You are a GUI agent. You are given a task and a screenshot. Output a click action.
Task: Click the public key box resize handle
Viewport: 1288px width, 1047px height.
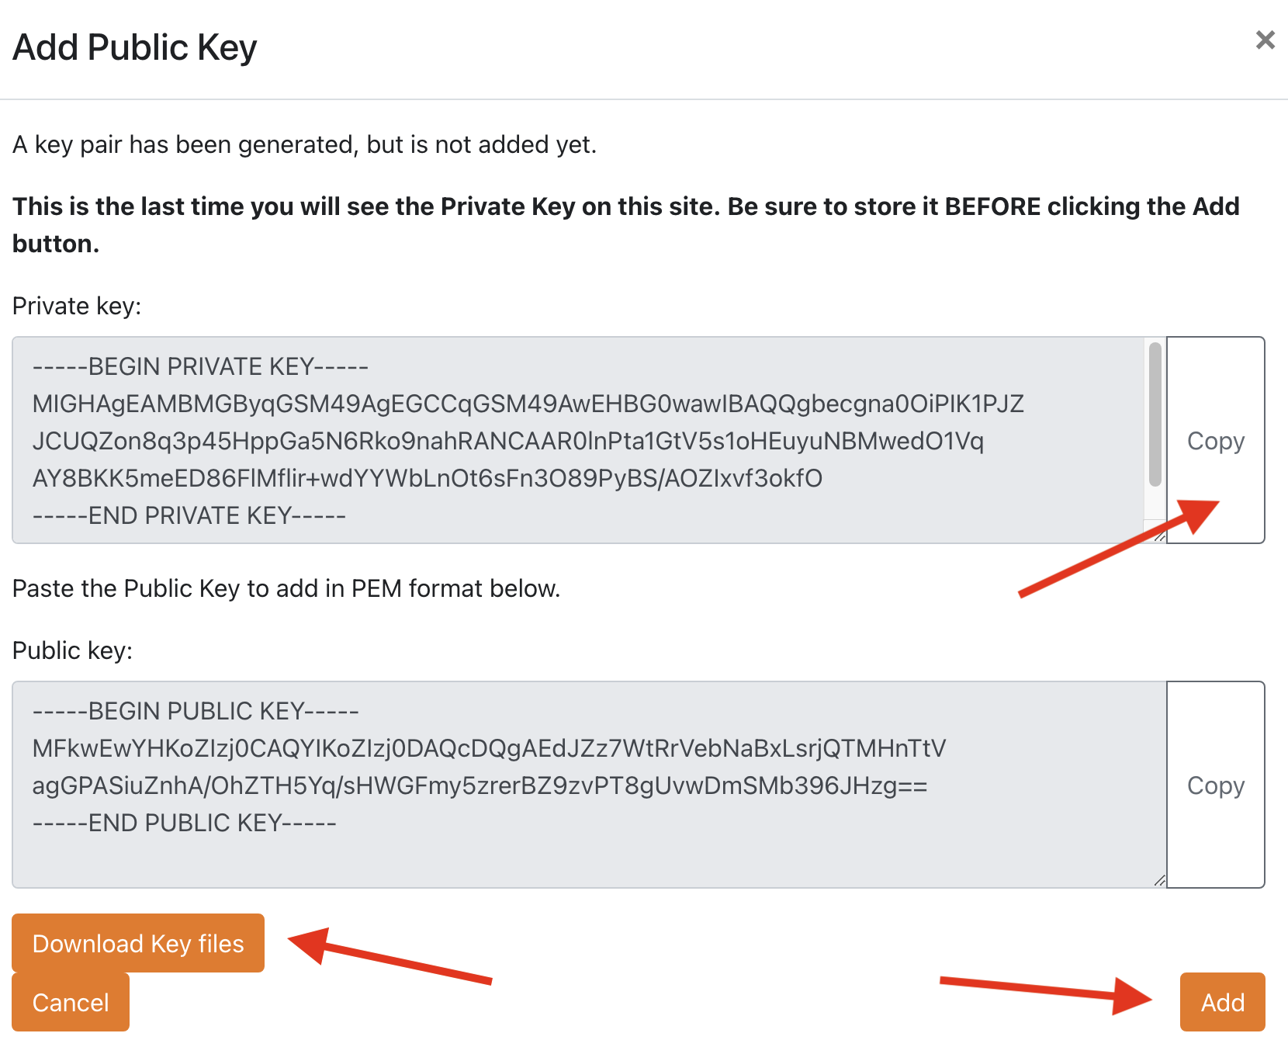tap(1159, 880)
